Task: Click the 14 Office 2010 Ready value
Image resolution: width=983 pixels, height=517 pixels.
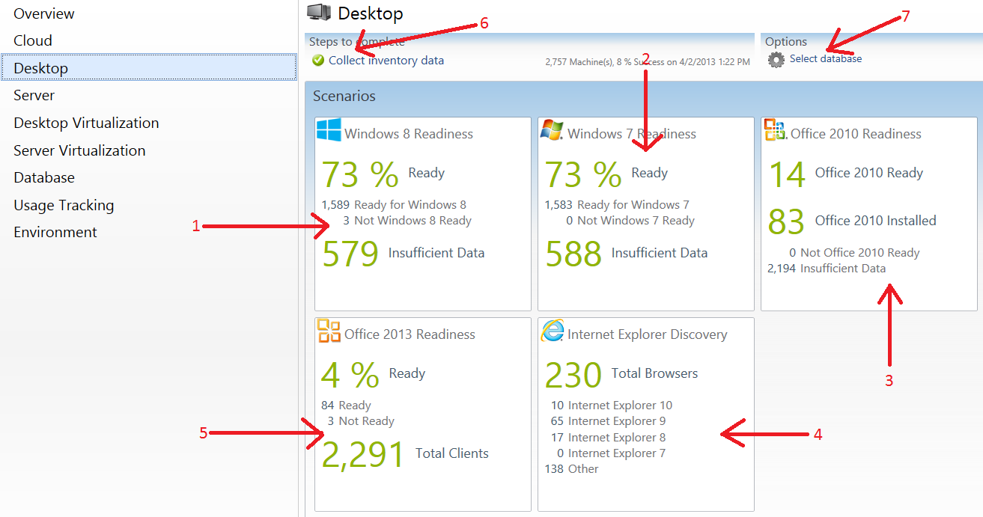Action: 846,174
